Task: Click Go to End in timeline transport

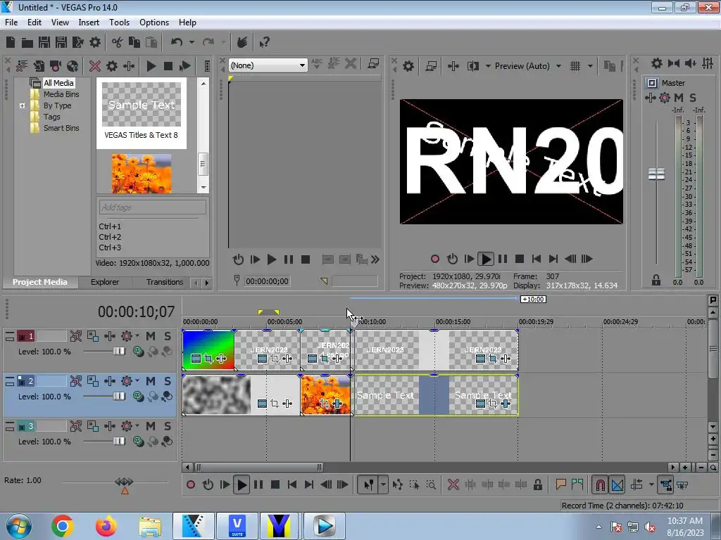Action: 309,484
